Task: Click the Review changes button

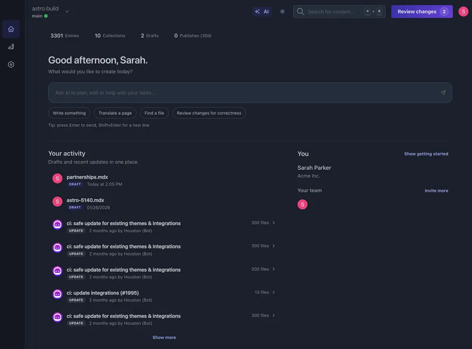Action: [421, 11]
